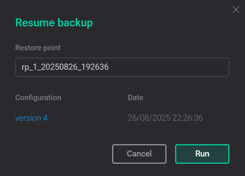Click the Configuration column heading
Image resolution: width=245 pixels, height=176 pixels.
point(38,98)
